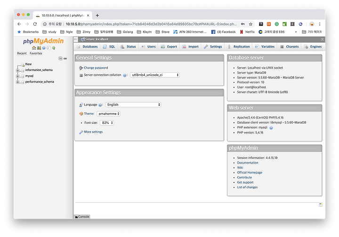Open the Theme dropdown showing pmahomme
Viewport: 339px width, 237px height.
(109, 114)
